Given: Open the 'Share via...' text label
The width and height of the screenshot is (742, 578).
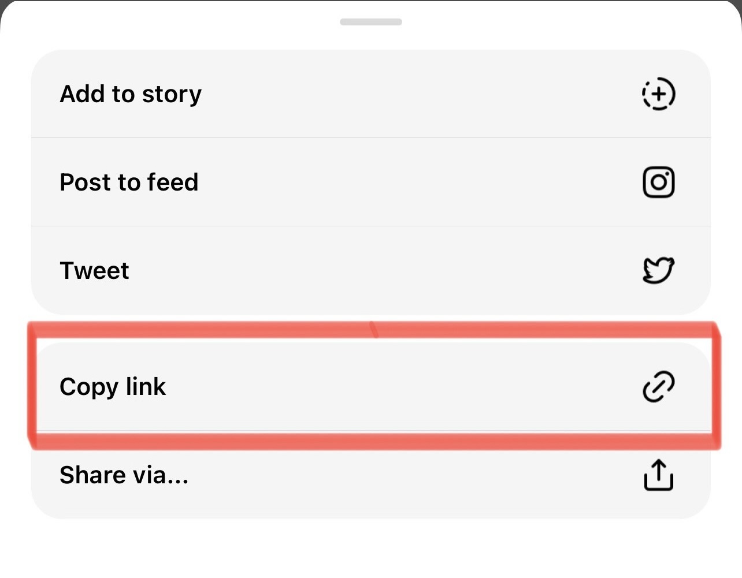Looking at the screenshot, I should (124, 475).
